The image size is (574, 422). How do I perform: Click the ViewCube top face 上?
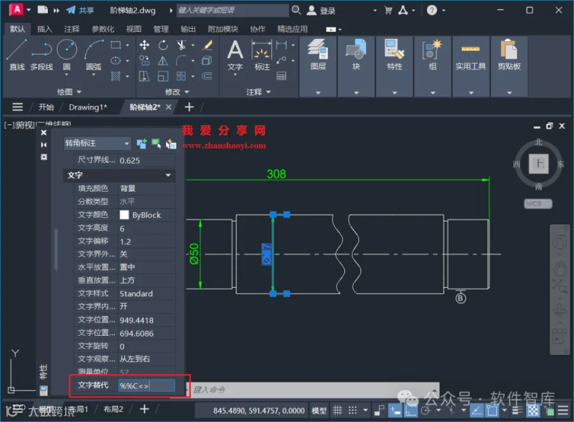(x=538, y=163)
